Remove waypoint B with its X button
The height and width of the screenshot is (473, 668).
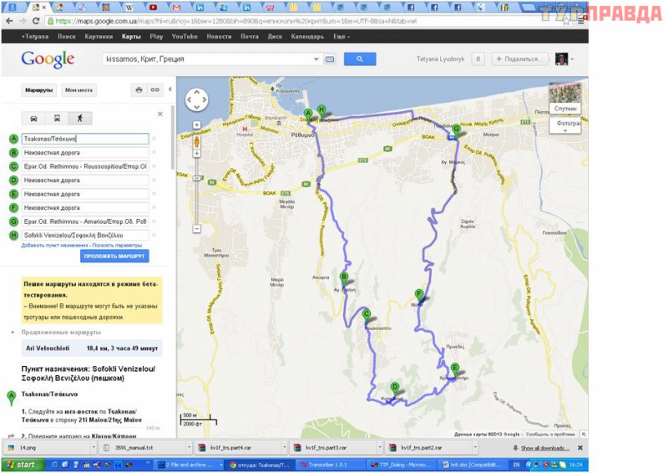point(153,153)
